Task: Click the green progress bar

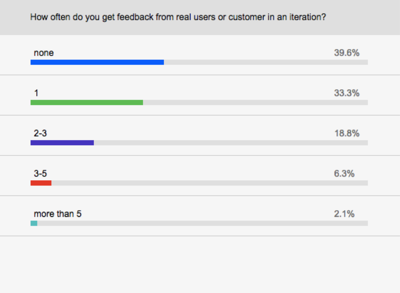Action: tap(87, 103)
